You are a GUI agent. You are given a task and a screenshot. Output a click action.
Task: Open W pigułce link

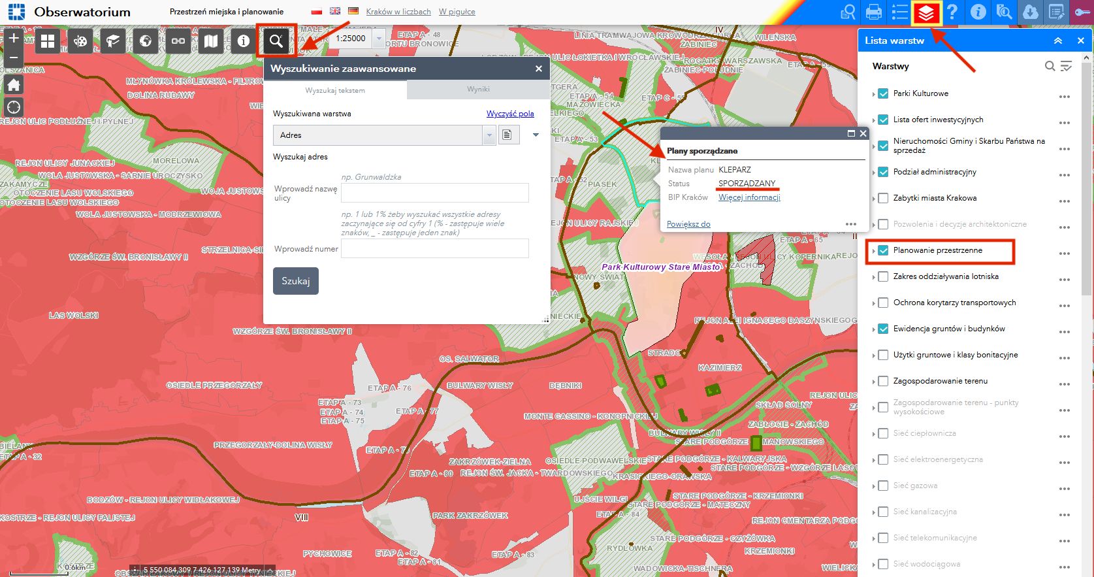coord(457,12)
